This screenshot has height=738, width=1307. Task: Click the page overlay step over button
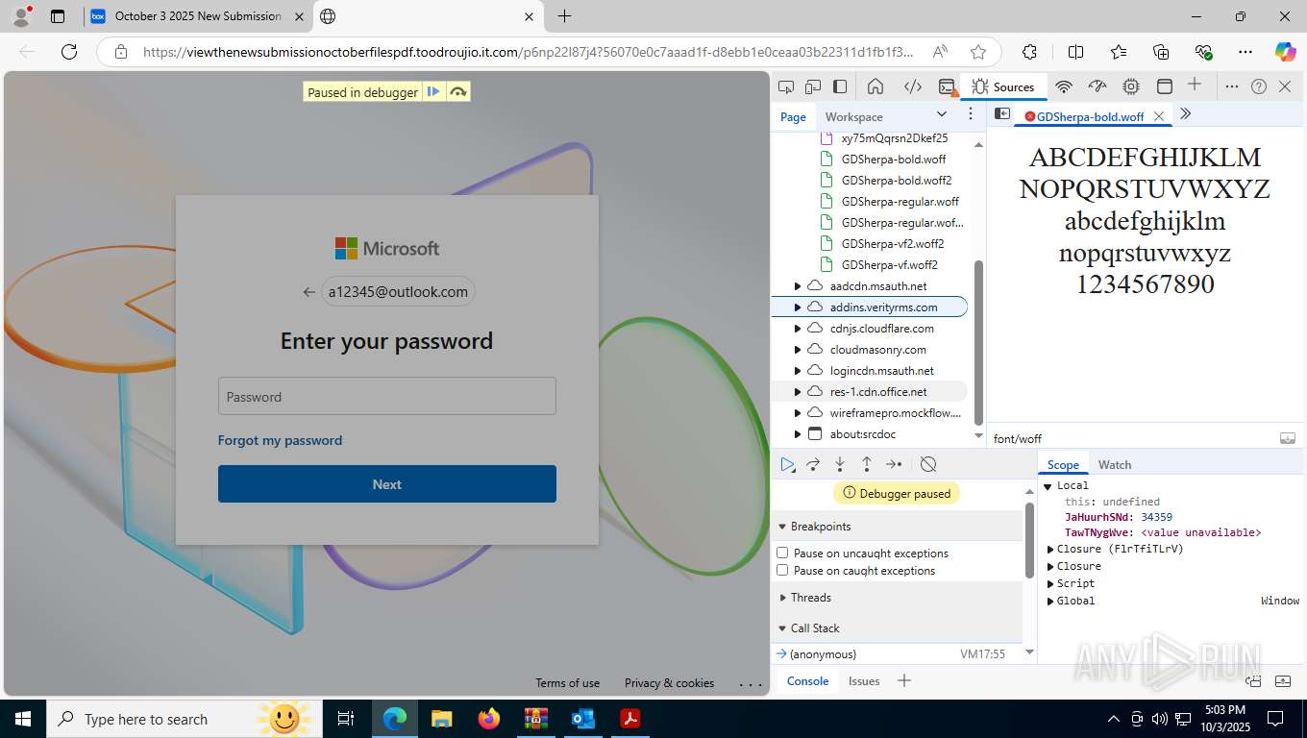[x=457, y=92]
